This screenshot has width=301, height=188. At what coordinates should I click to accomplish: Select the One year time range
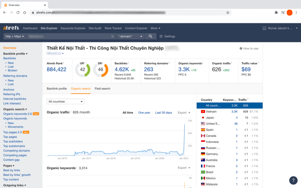coord(144,113)
